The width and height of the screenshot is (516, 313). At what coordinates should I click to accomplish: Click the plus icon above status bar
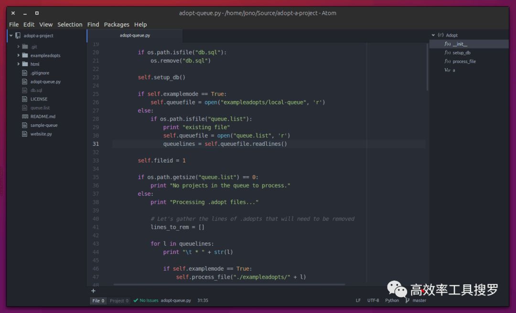click(x=94, y=291)
